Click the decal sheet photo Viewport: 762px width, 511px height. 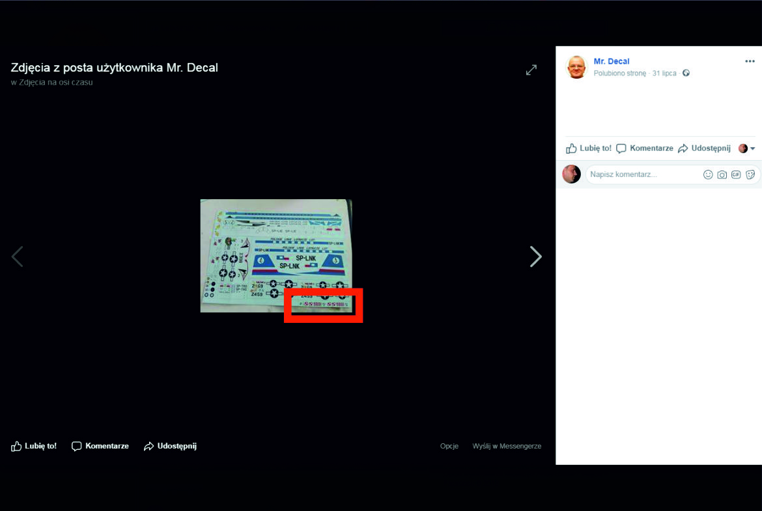tap(276, 255)
